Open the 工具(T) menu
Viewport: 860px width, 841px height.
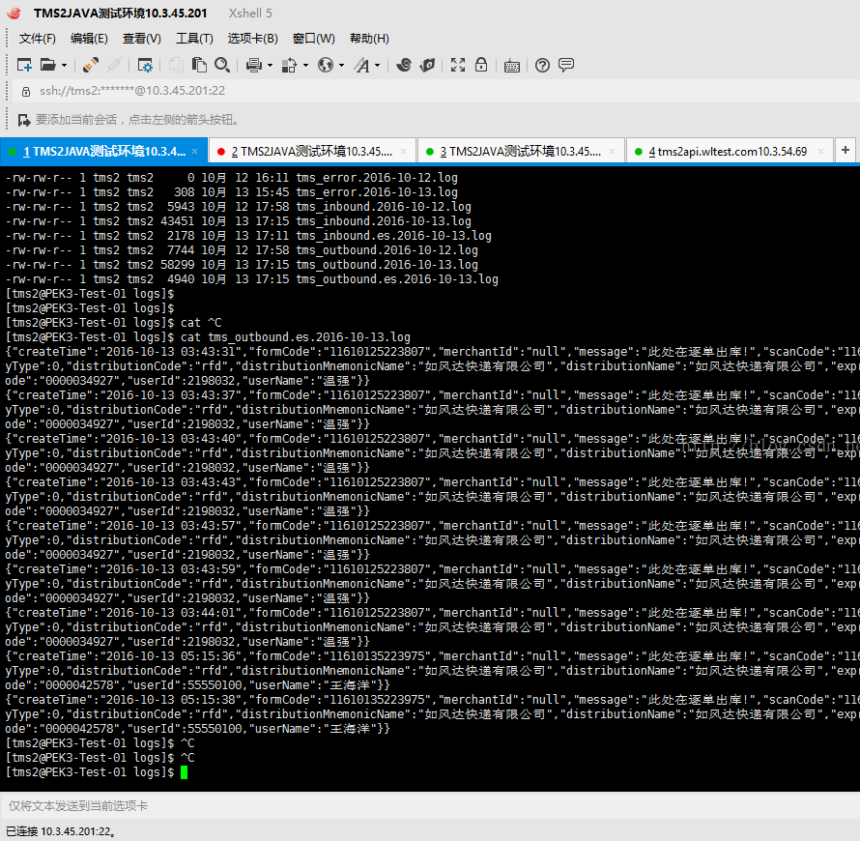coord(194,39)
